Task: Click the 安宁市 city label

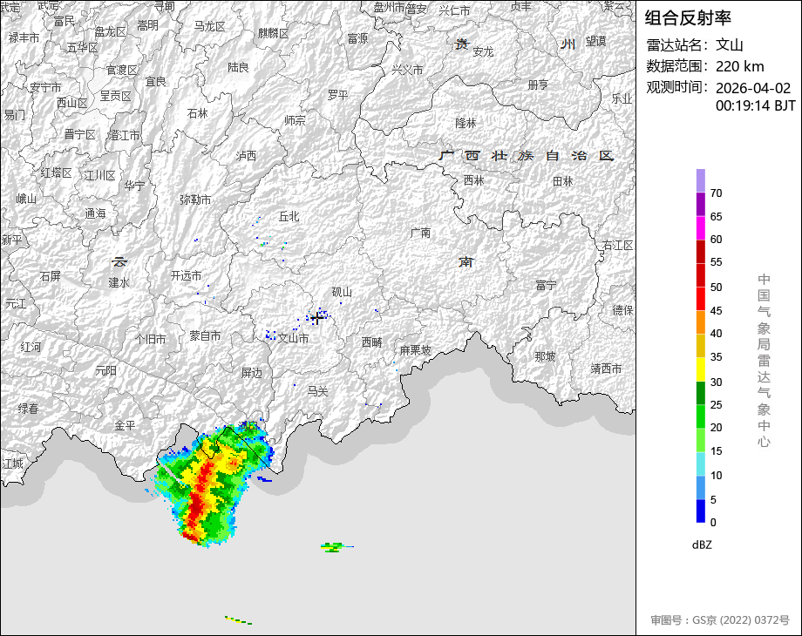Action: coord(45,87)
